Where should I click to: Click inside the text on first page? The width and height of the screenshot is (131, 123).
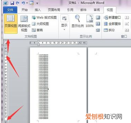click(43, 86)
